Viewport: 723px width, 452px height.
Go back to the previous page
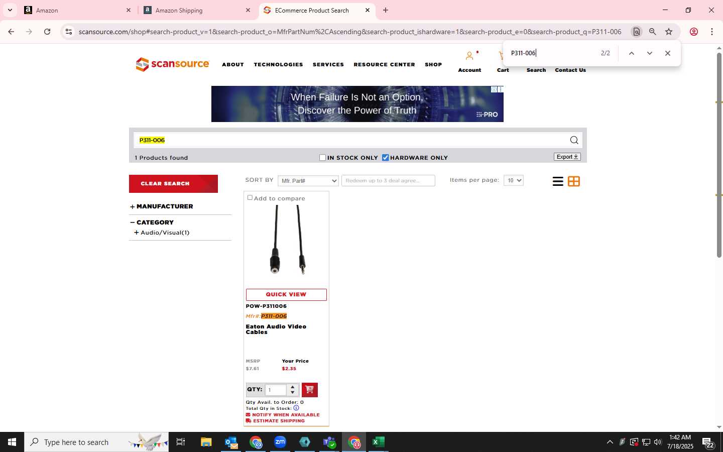point(11,32)
